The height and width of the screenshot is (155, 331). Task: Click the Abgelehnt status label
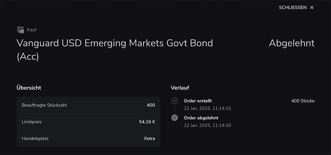pyautogui.click(x=292, y=43)
